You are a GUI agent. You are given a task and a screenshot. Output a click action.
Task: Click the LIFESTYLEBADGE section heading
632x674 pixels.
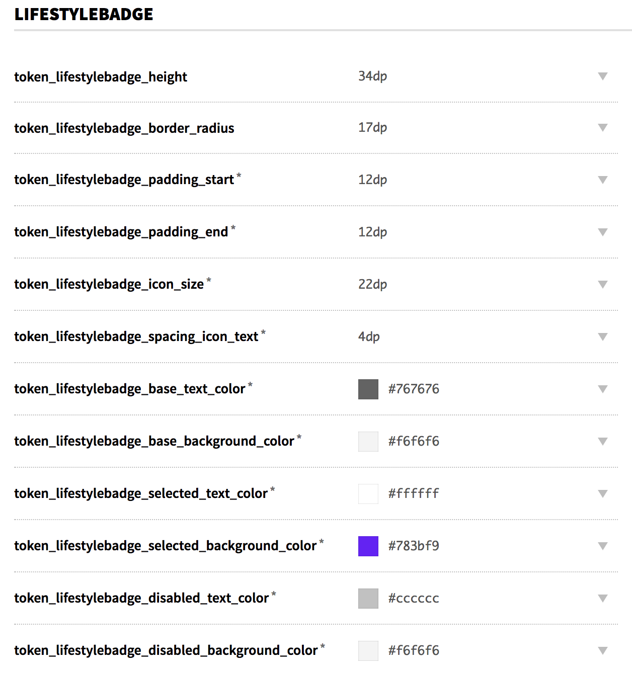coord(84,15)
